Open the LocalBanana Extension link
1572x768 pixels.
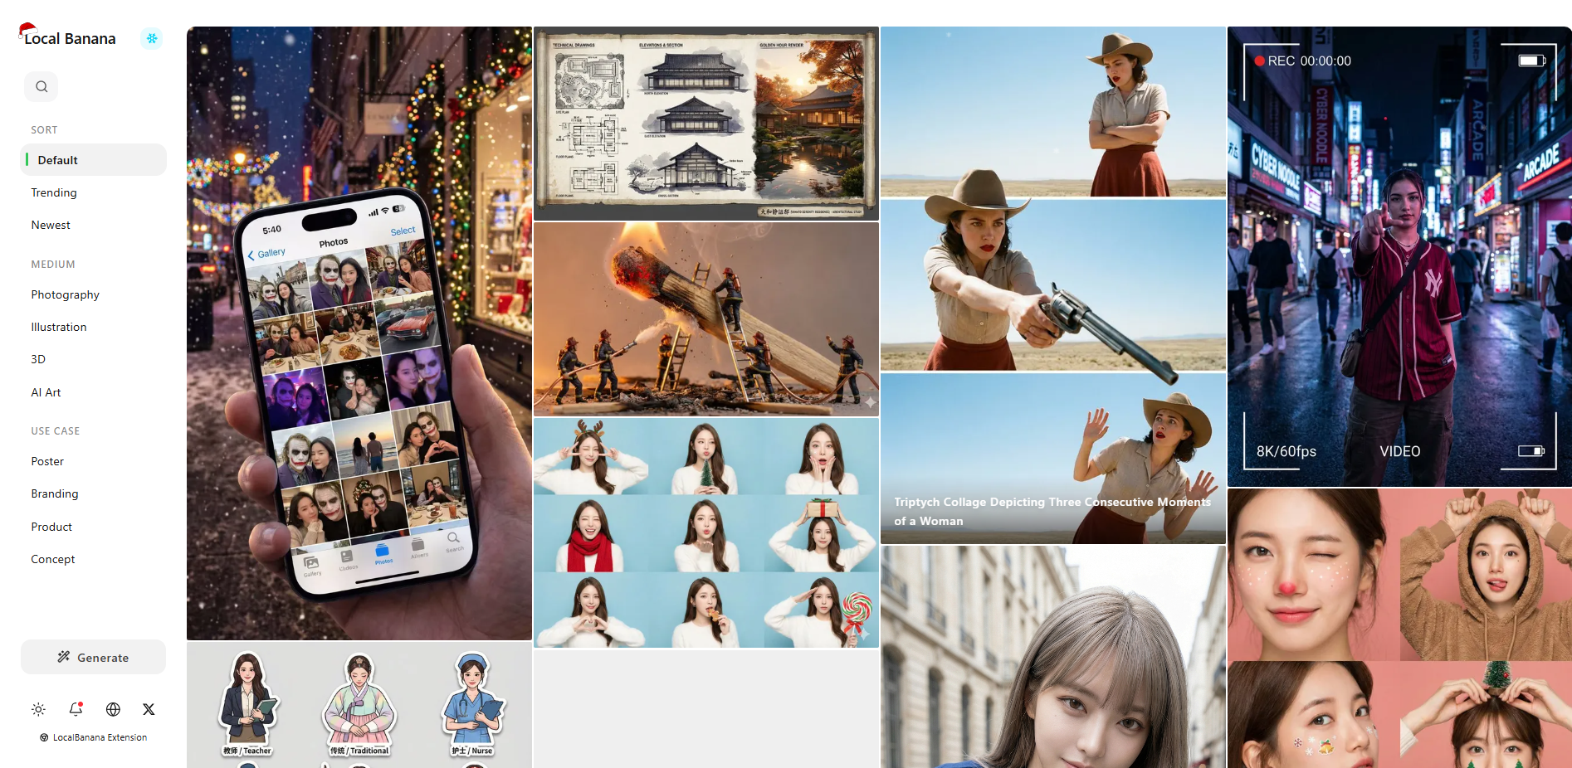coord(93,737)
